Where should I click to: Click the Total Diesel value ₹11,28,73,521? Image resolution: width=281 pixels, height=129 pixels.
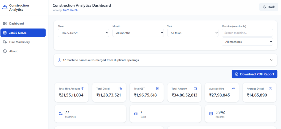pos(109,95)
